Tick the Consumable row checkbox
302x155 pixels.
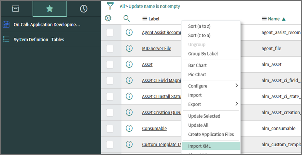point(110,128)
